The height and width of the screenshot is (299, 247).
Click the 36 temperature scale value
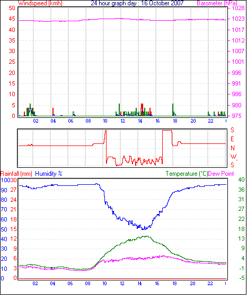(241, 190)
